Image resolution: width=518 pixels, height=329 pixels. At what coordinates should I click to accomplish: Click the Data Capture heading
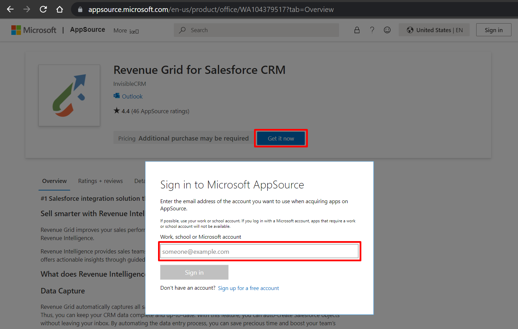click(63, 291)
